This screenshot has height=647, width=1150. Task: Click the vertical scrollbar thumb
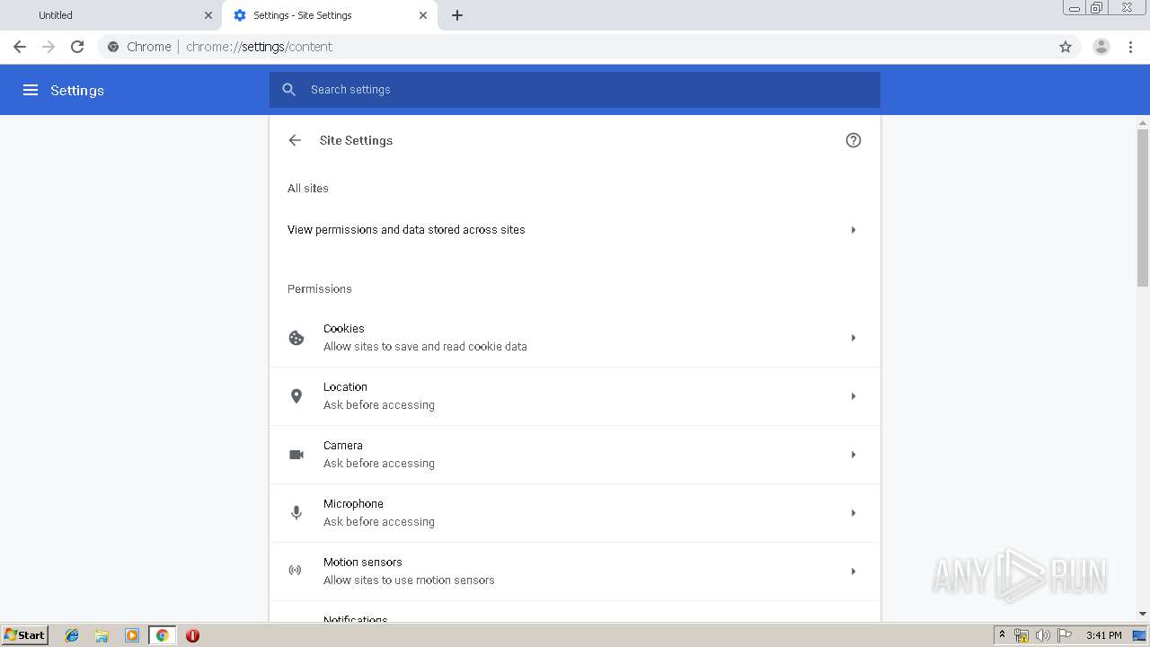pos(1143,208)
